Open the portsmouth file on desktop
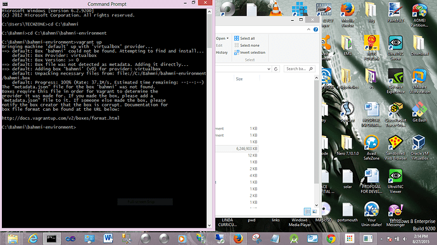 (x=347, y=212)
